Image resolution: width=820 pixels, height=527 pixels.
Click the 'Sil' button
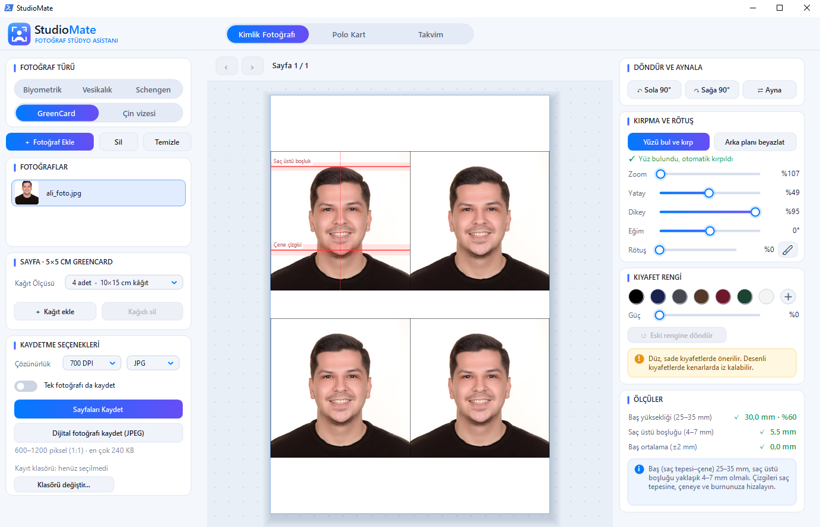point(118,142)
